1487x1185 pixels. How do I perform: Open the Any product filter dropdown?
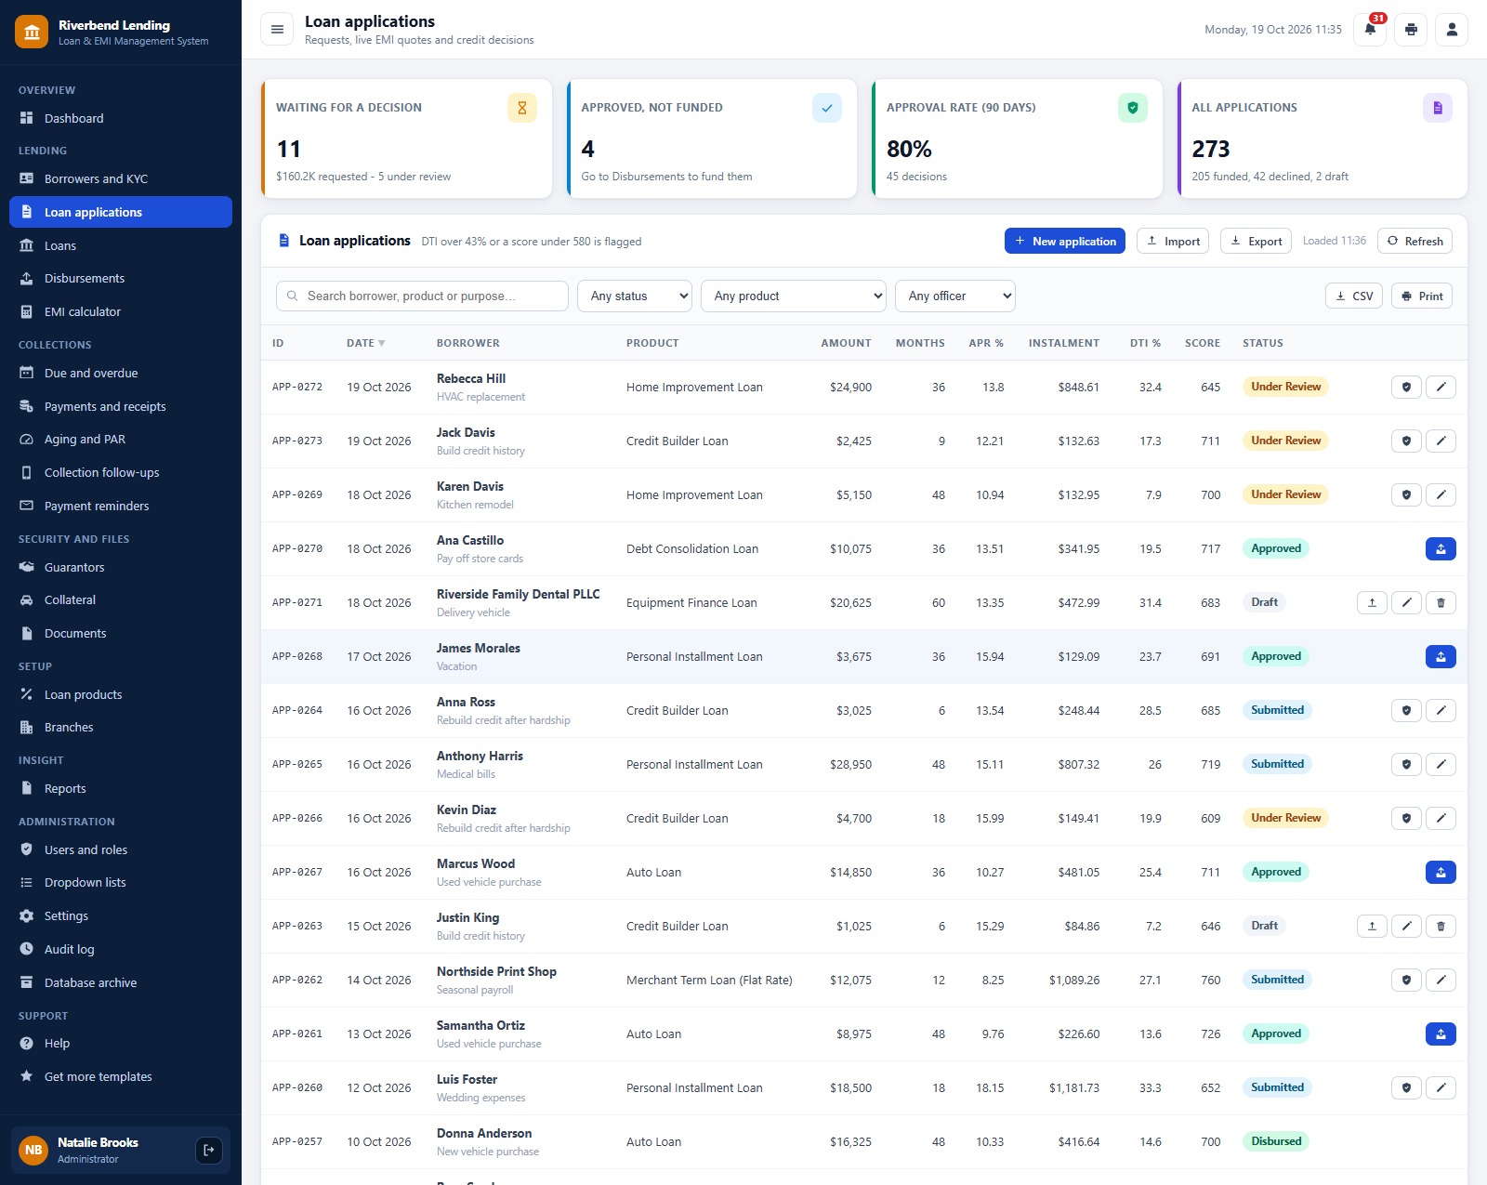pos(794,296)
